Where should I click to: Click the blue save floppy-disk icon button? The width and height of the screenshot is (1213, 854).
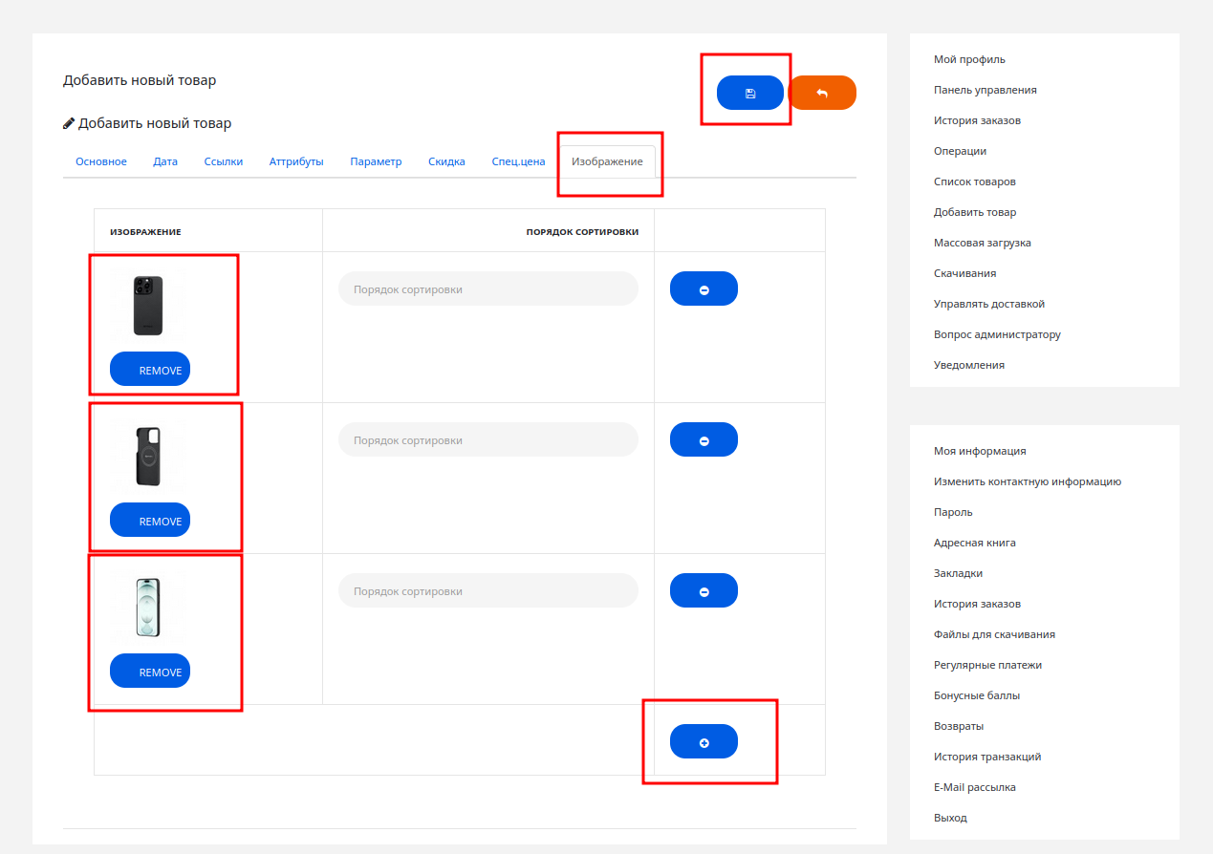pos(749,93)
